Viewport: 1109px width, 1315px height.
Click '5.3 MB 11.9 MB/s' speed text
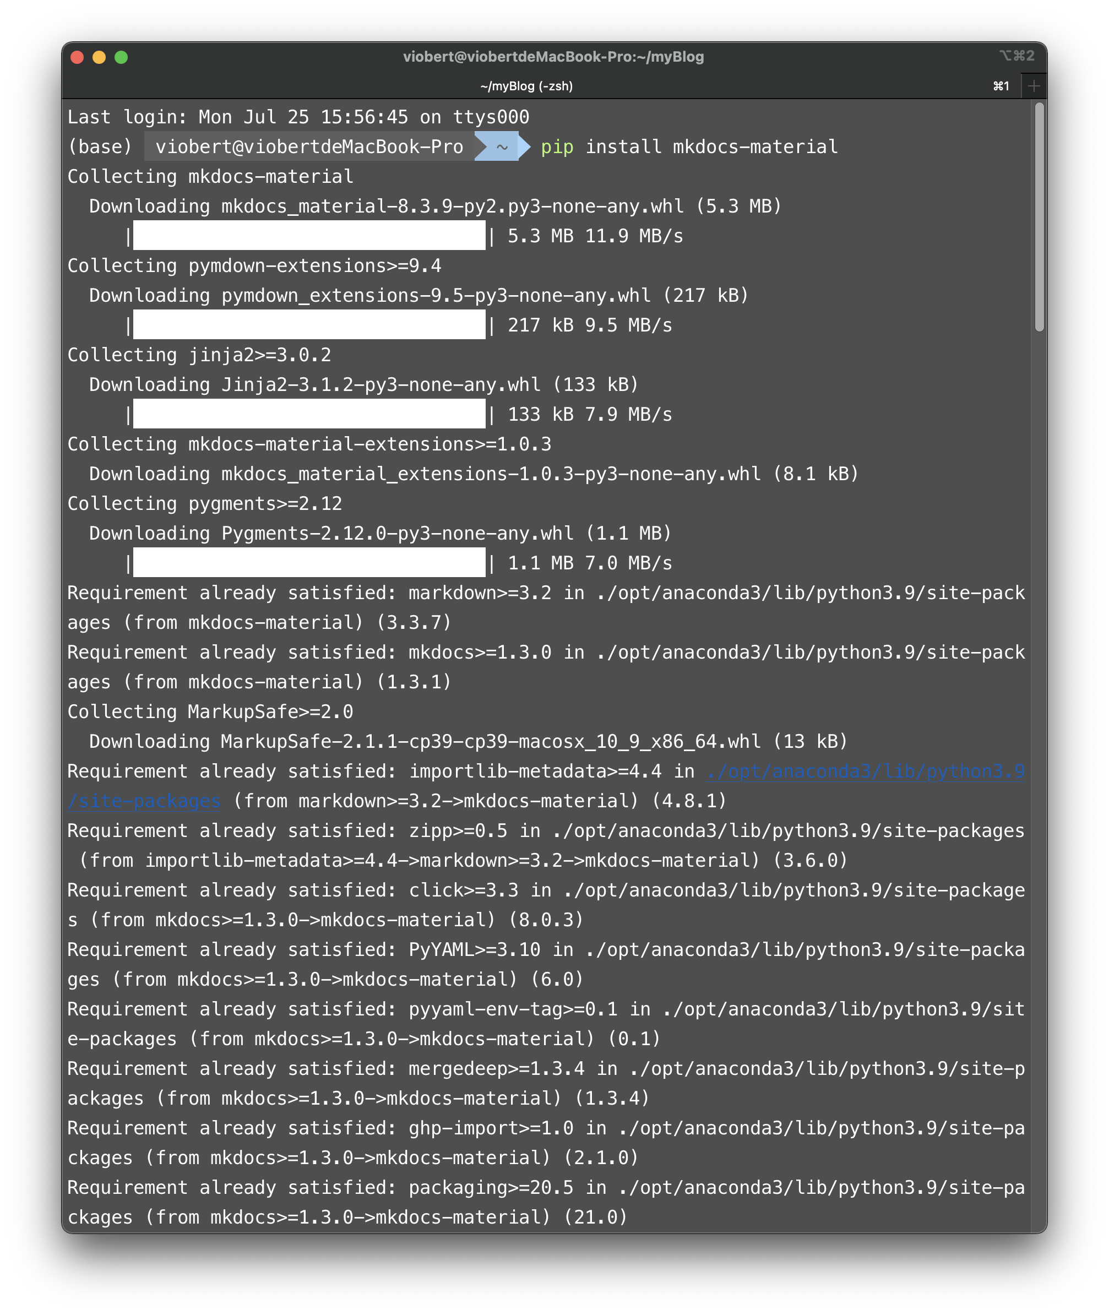(595, 236)
